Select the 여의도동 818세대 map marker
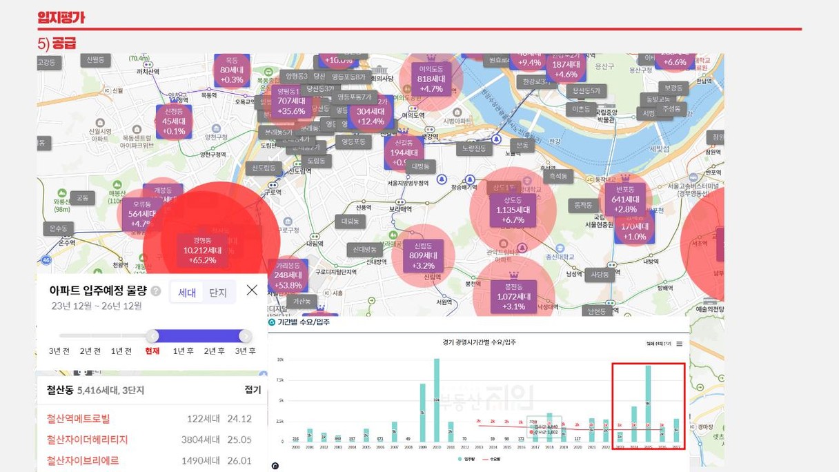Image resolution: width=839 pixels, height=472 pixels. pos(431,79)
